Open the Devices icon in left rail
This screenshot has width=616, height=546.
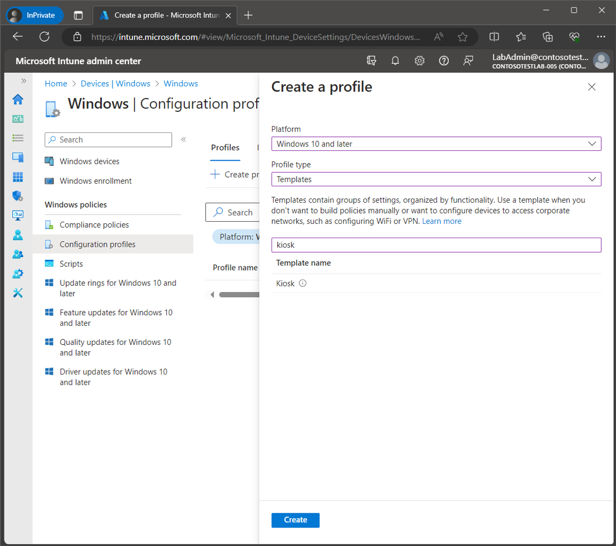pyautogui.click(x=18, y=158)
